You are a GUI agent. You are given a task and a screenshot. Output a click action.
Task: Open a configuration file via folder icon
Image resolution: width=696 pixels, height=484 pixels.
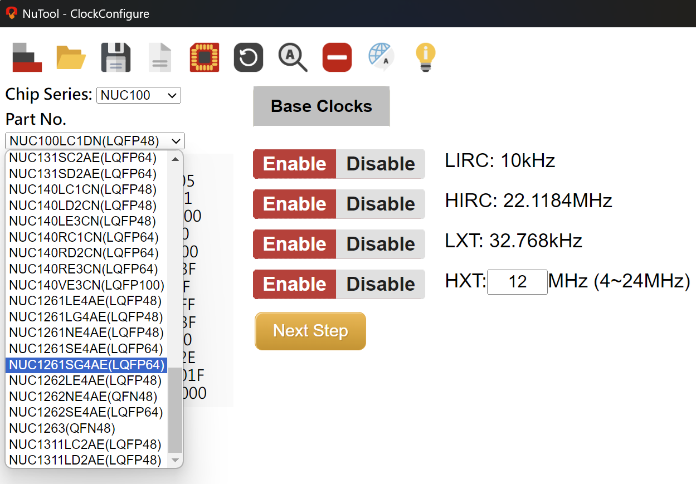click(x=71, y=57)
